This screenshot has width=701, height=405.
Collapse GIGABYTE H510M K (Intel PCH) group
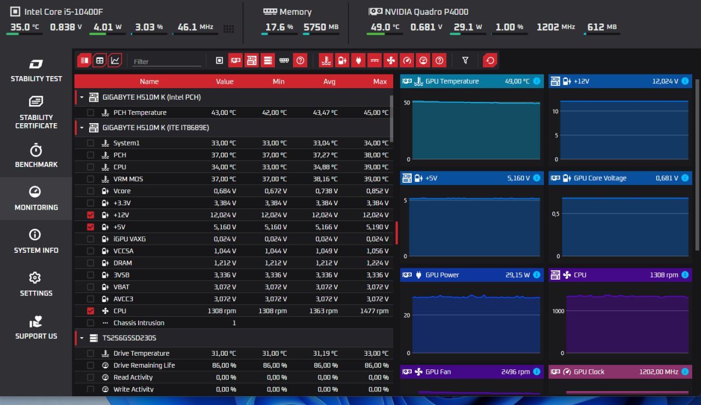coord(82,97)
